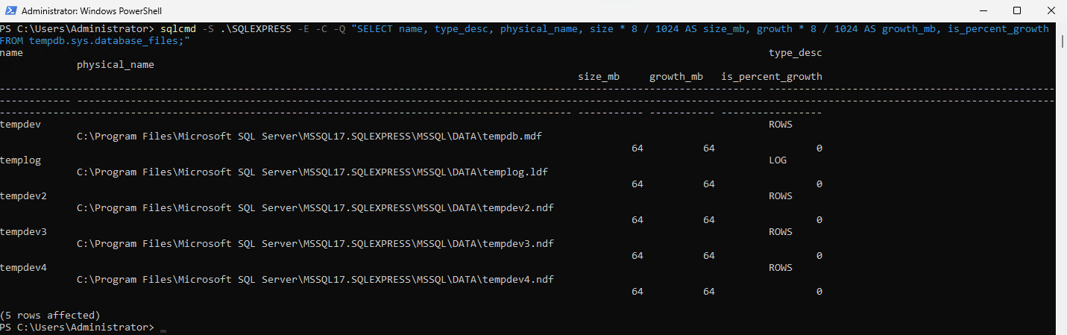
Task: Click the 'tempdev4' row name
Action: (x=24, y=268)
